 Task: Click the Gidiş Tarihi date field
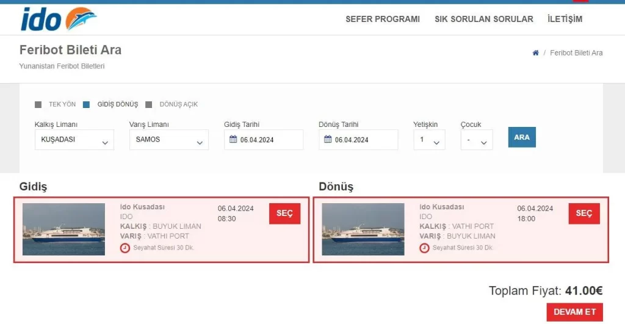264,140
